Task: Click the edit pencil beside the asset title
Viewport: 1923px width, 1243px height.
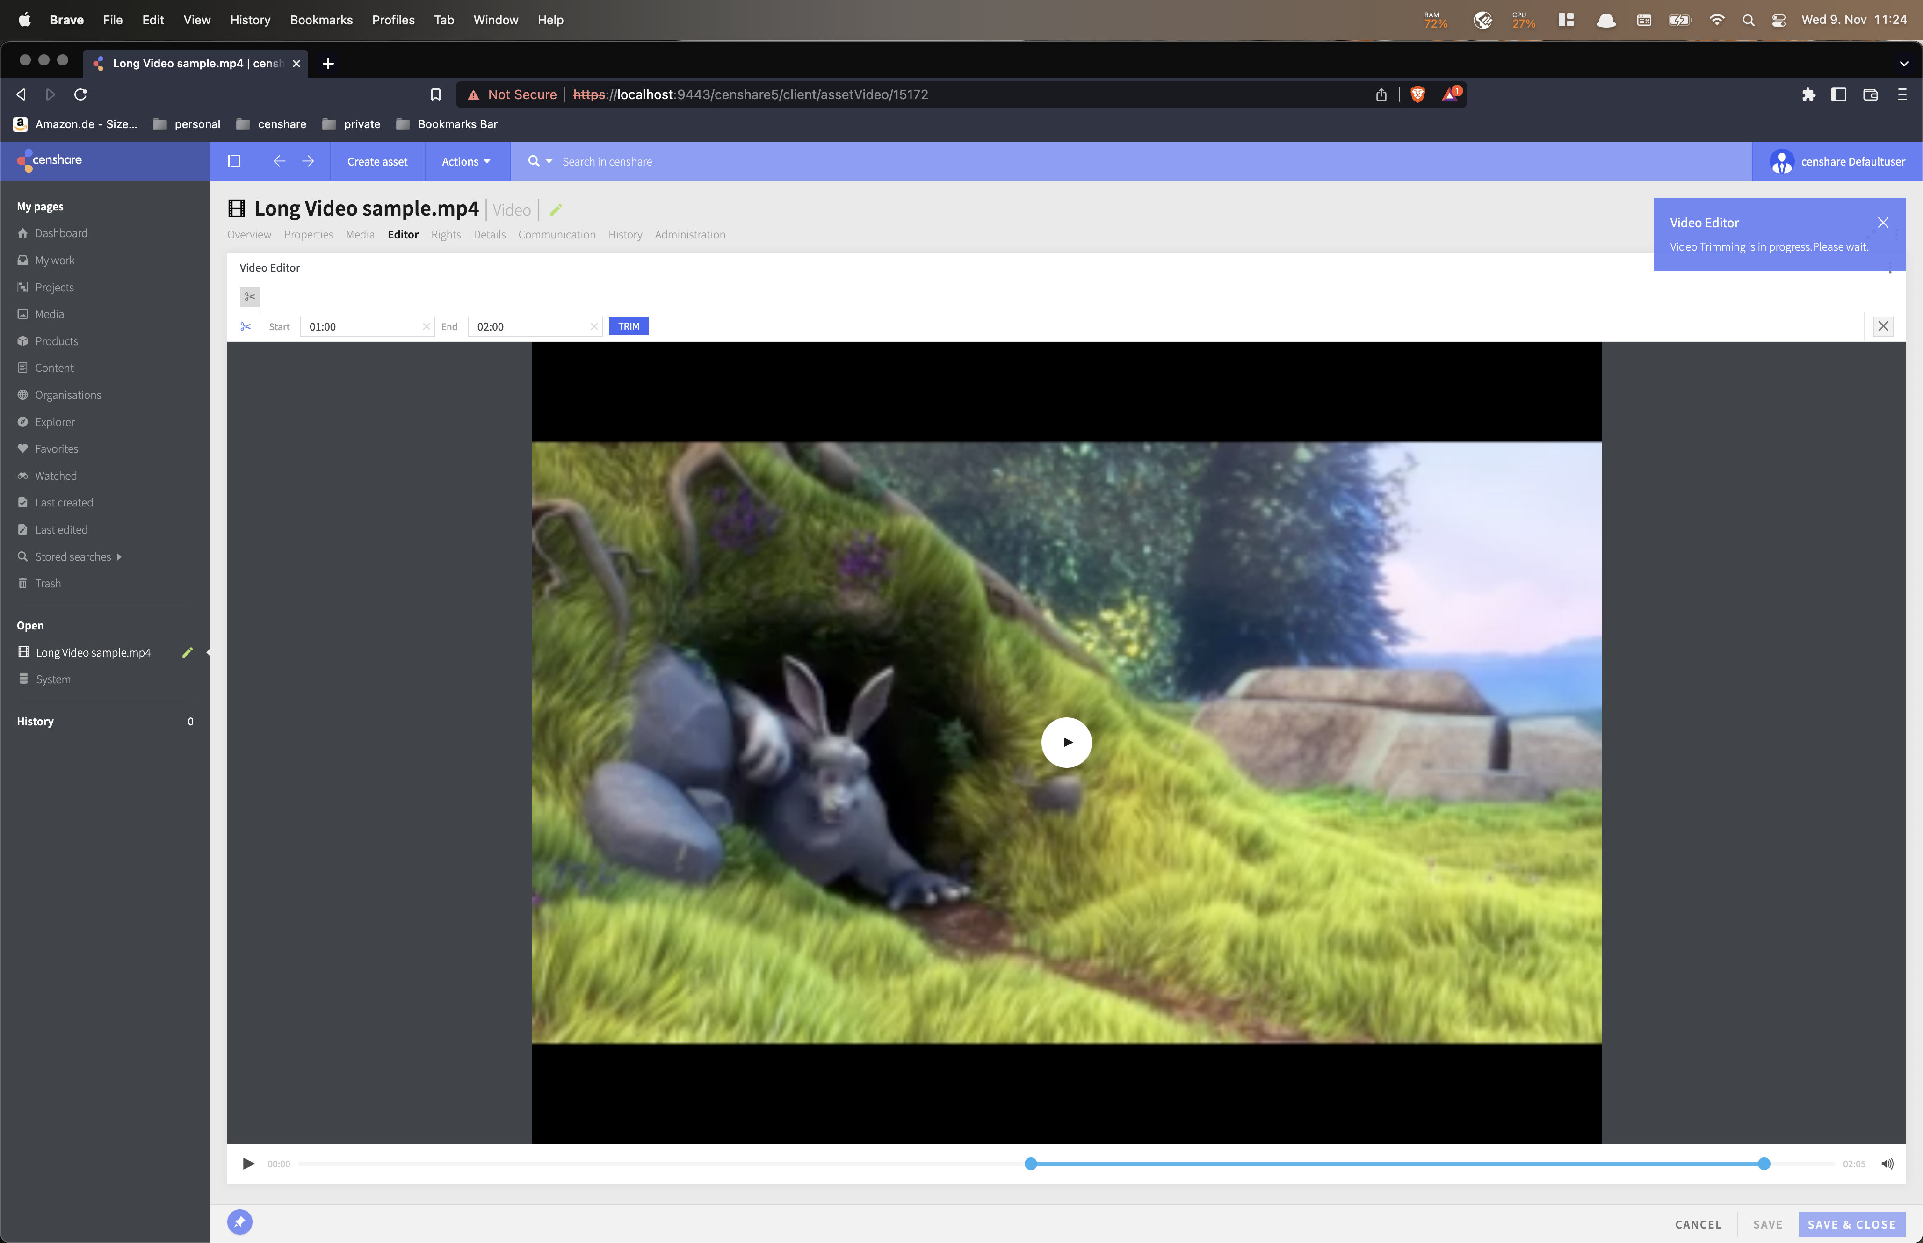Action: click(x=555, y=210)
